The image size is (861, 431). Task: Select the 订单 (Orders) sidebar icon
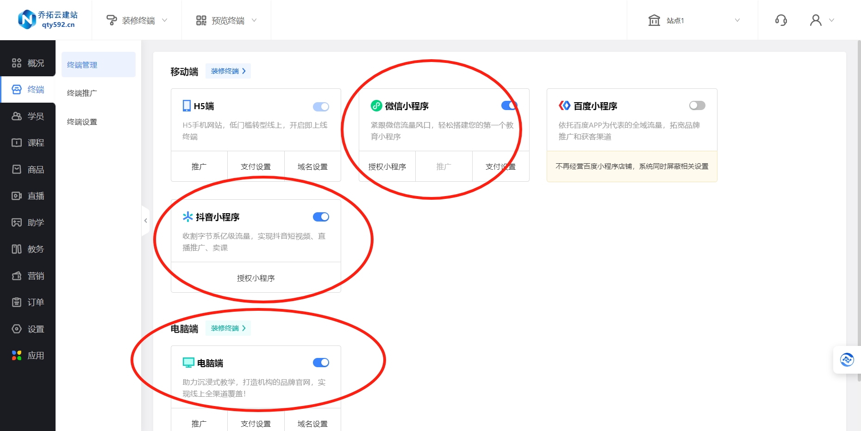(28, 302)
